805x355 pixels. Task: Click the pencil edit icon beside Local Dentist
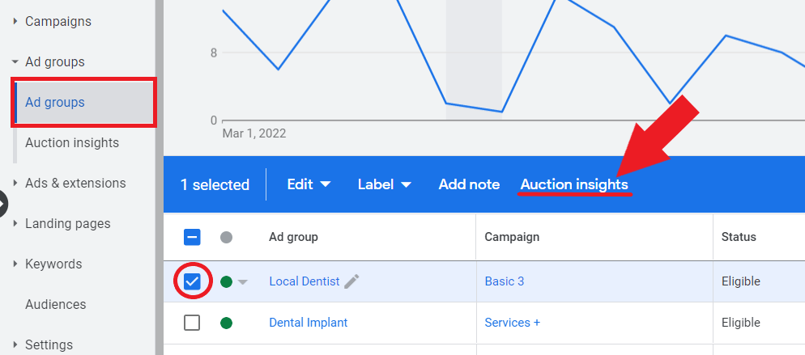coord(351,281)
